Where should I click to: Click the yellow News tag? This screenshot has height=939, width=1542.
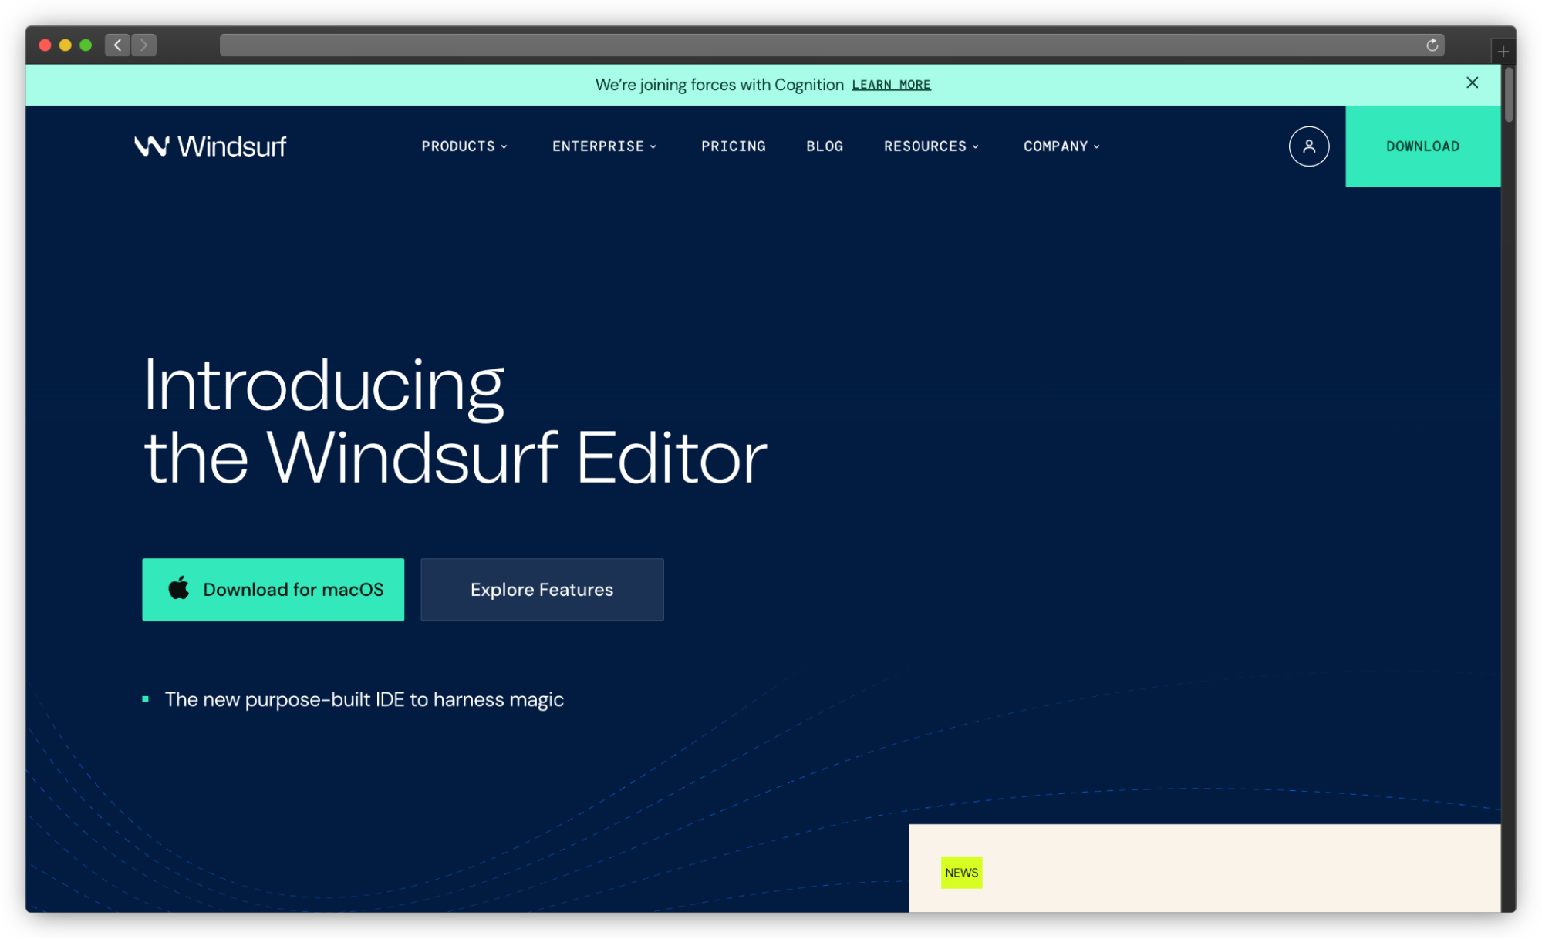961,873
